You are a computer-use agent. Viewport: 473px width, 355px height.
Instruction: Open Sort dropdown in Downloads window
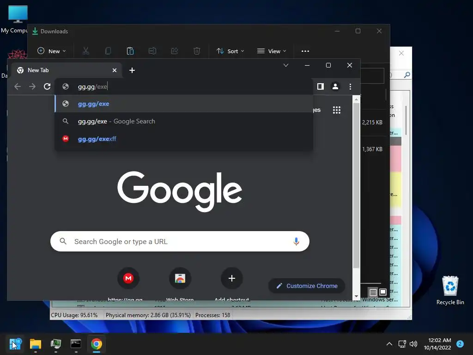[x=230, y=51]
